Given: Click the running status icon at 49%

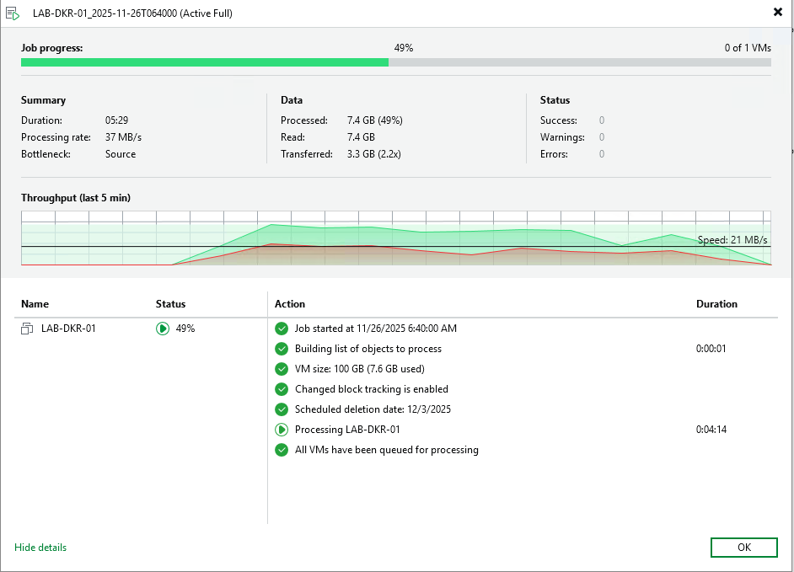Looking at the screenshot, I should pyautogui.click(x=163, y=329).
